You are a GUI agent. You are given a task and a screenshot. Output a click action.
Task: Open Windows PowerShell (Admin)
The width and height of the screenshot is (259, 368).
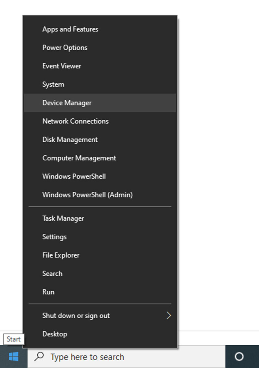87,195
